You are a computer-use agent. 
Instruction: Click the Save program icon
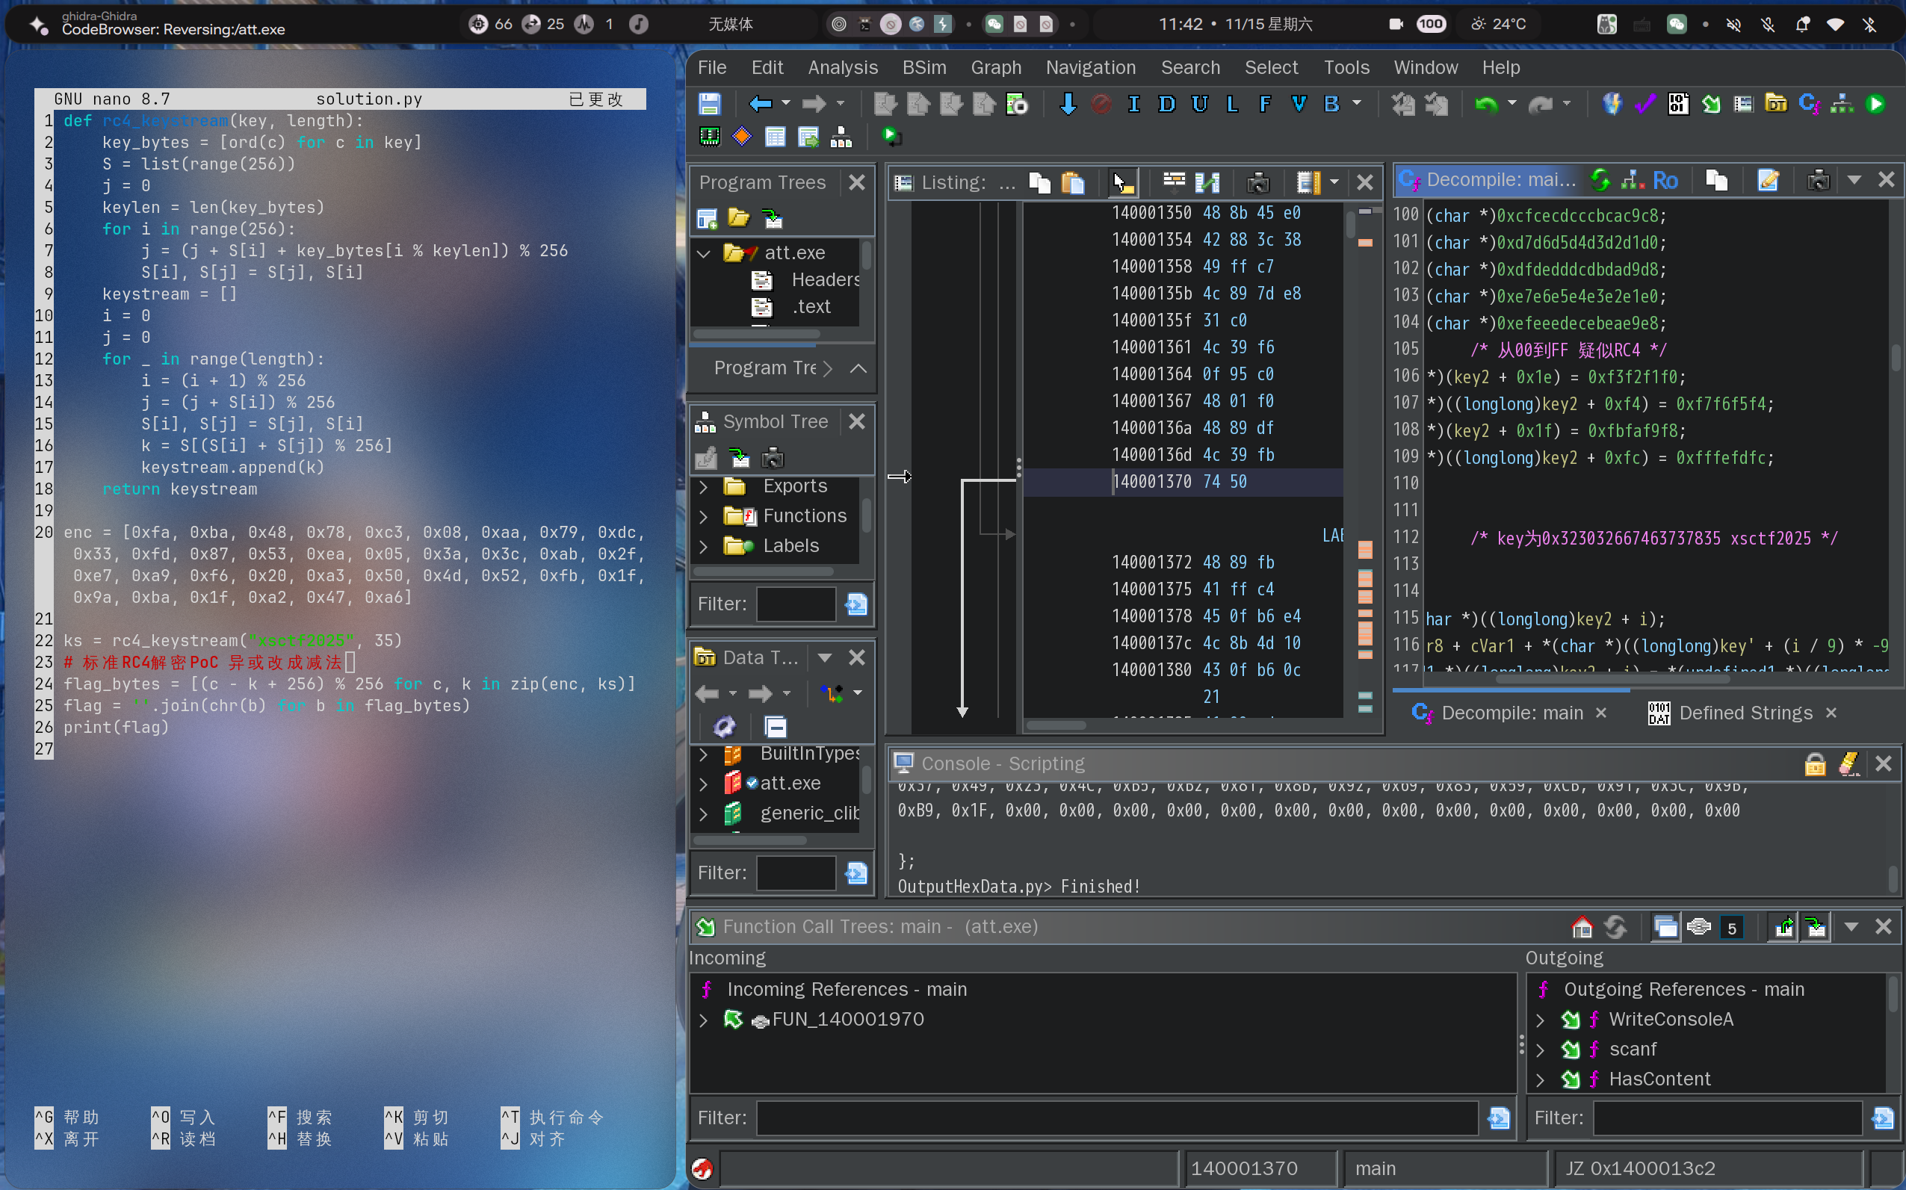[709, 104]
